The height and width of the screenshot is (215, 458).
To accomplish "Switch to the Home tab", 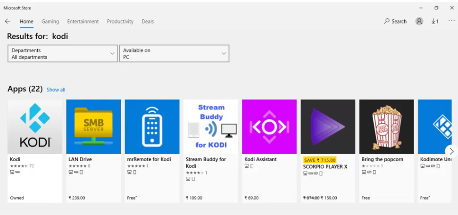I will point(26,21).
